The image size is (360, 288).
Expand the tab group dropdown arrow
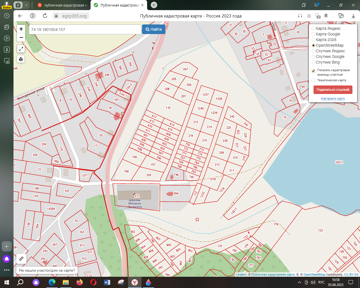[26, 5]
